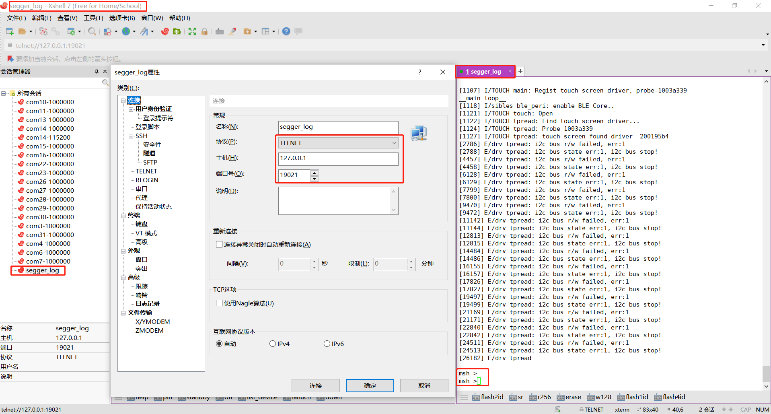Screen dimensions: 771x414
Task: Collapse the 文件传输 tree category
Action: click(x=123, y=313)
